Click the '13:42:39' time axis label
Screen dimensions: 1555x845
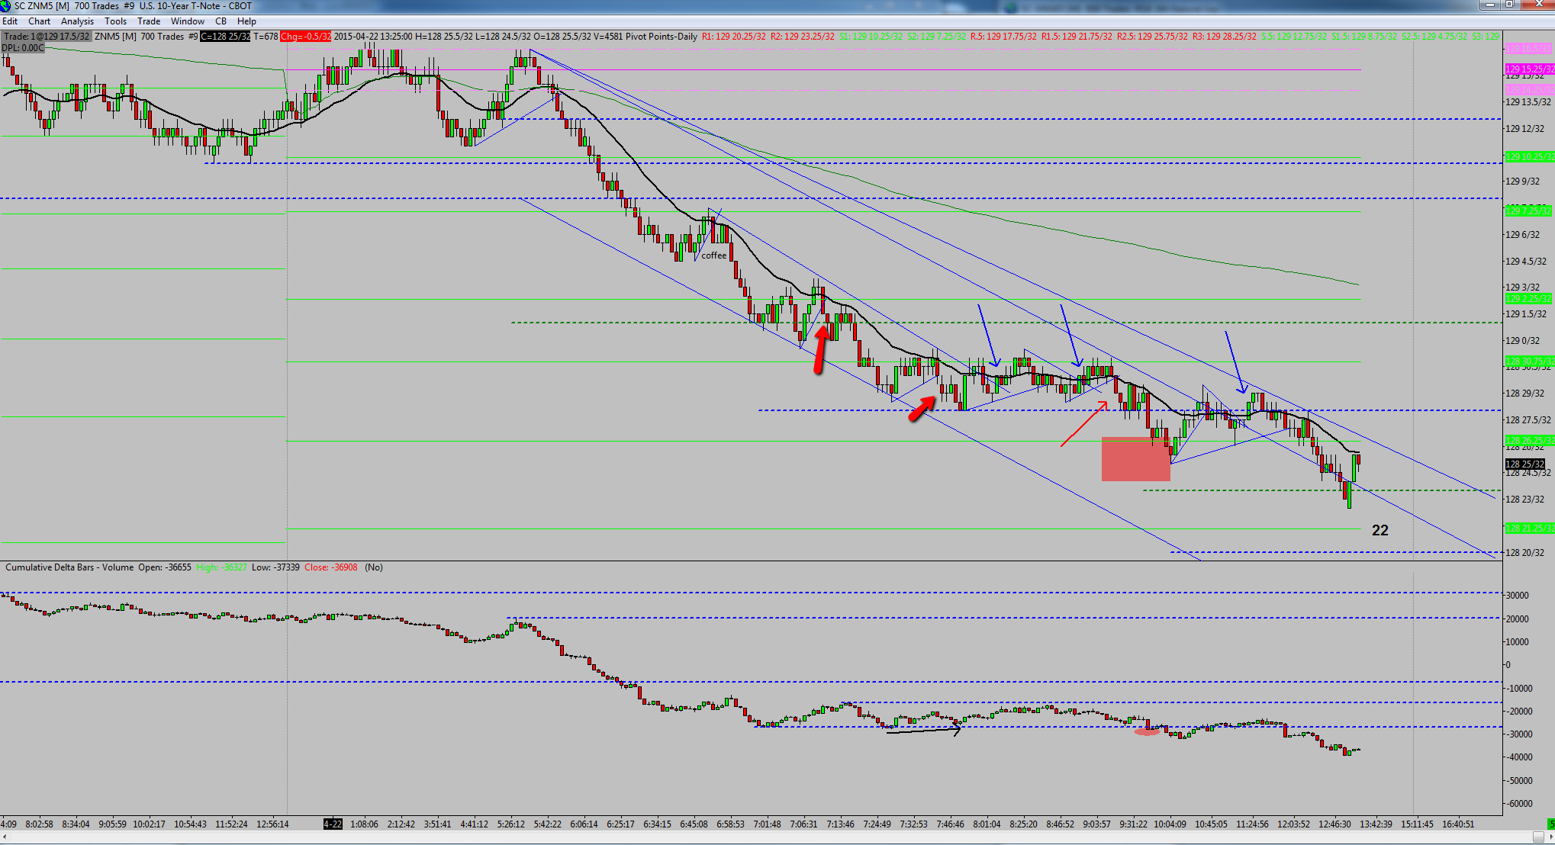[1376, 824]
